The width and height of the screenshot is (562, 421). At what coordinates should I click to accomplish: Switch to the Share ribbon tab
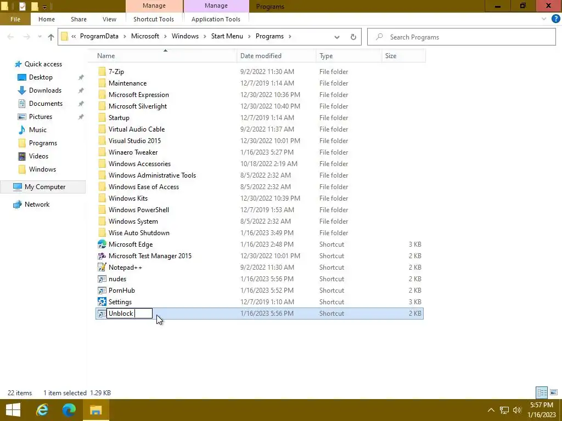[78, 19]
